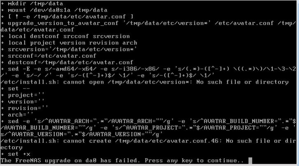The height and width of the screenshot is (166, 299).
Task: Click the "revision=''" line
Action: pyautogui.click(x=24, y=108)
